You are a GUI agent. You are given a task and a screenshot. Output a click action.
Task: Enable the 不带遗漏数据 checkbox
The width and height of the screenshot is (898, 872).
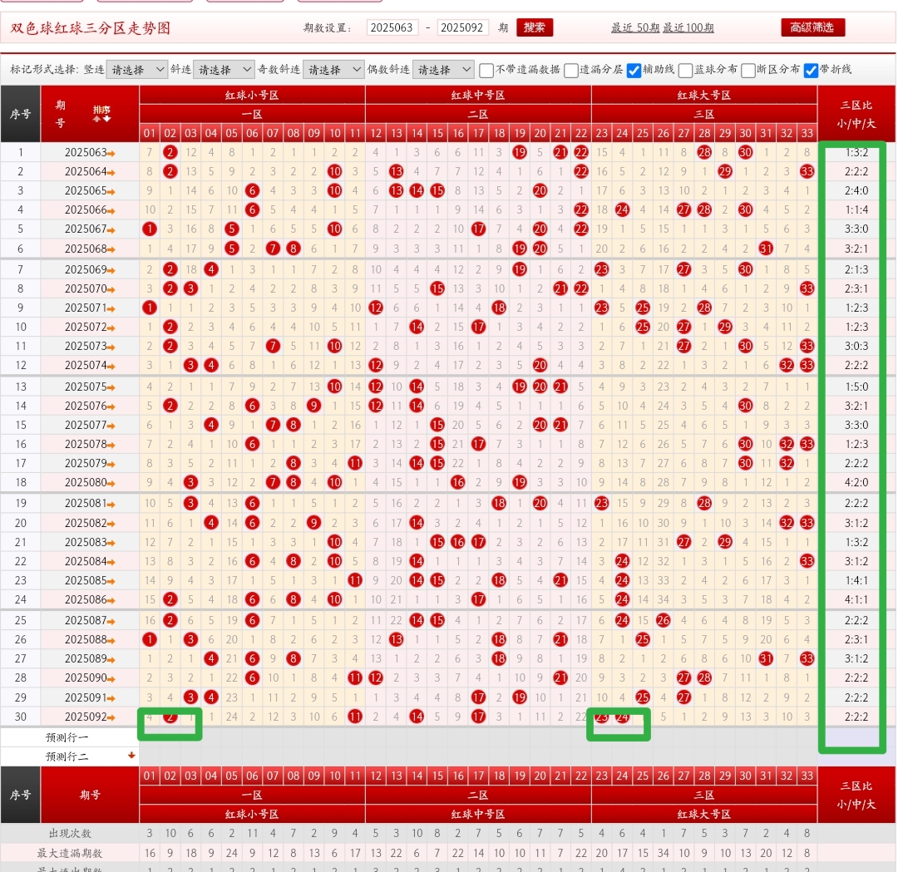[486, 70]
